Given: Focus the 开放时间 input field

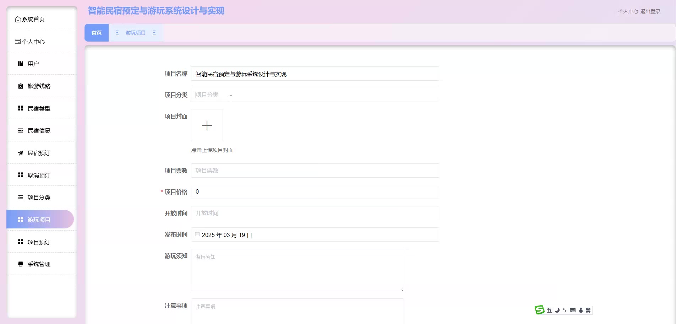Looking at the screenshot, I should point(315,213).
